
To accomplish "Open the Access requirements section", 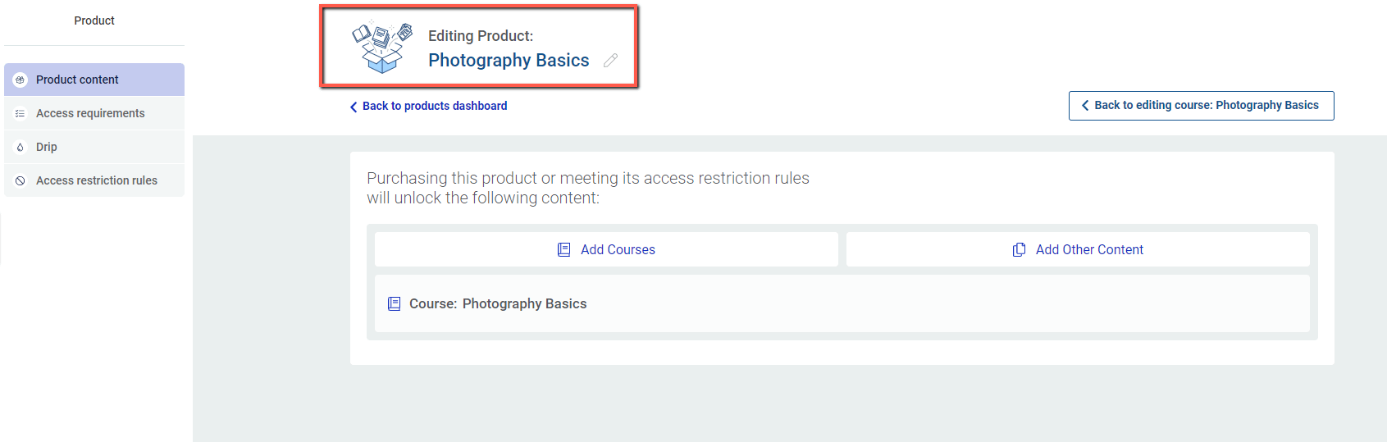I will point(94,113).
